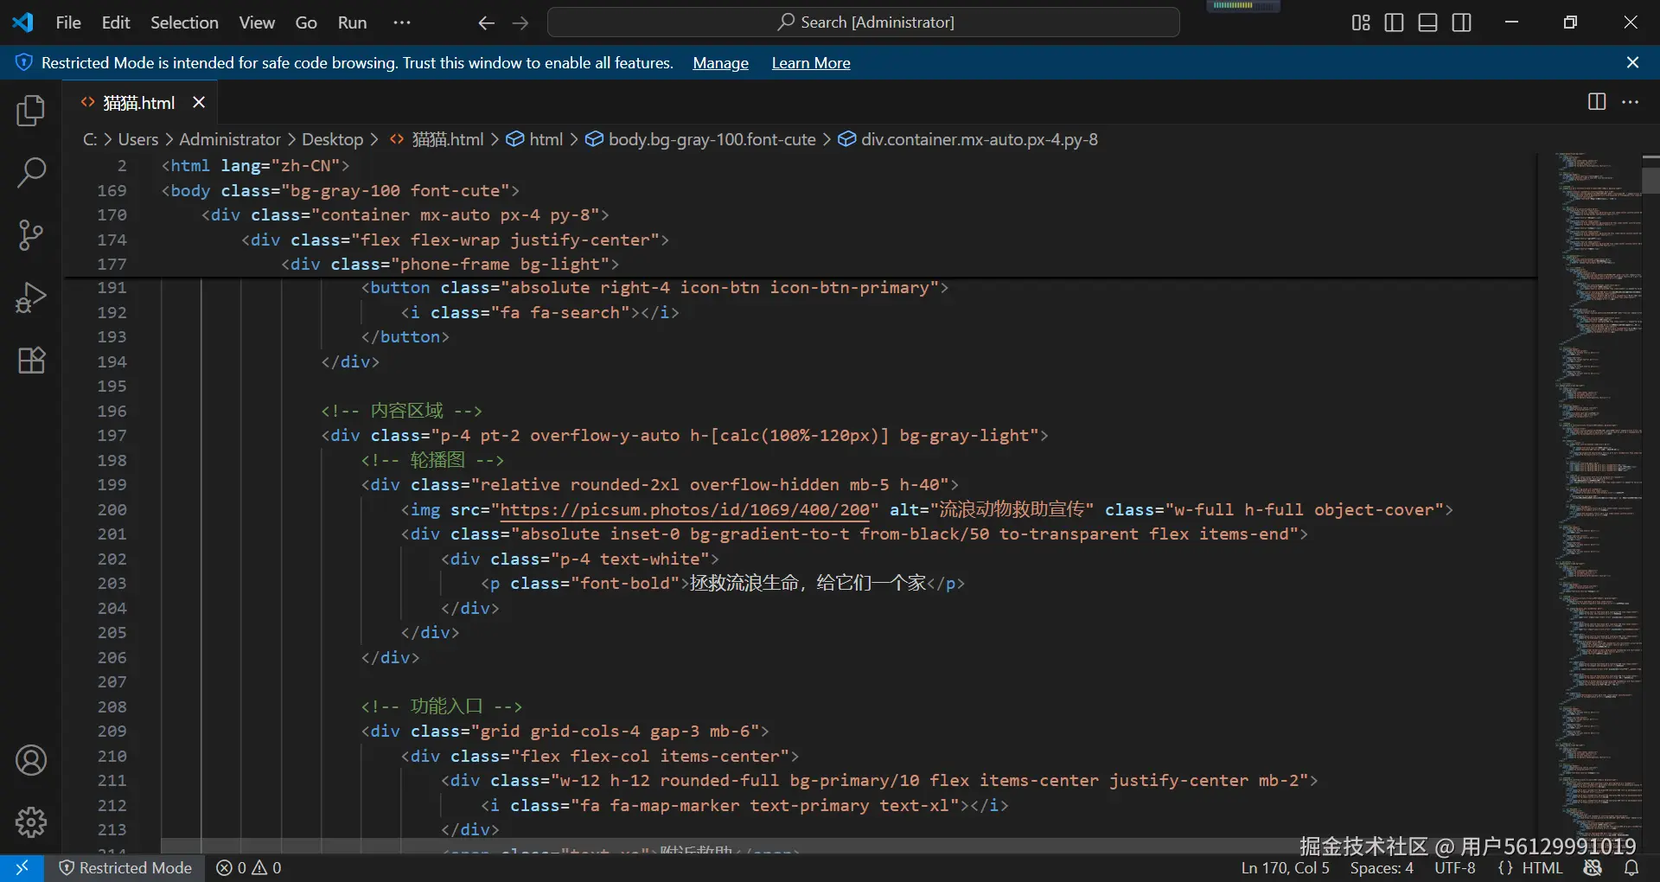Open the Manage gear icon

(x=31, y=822)
